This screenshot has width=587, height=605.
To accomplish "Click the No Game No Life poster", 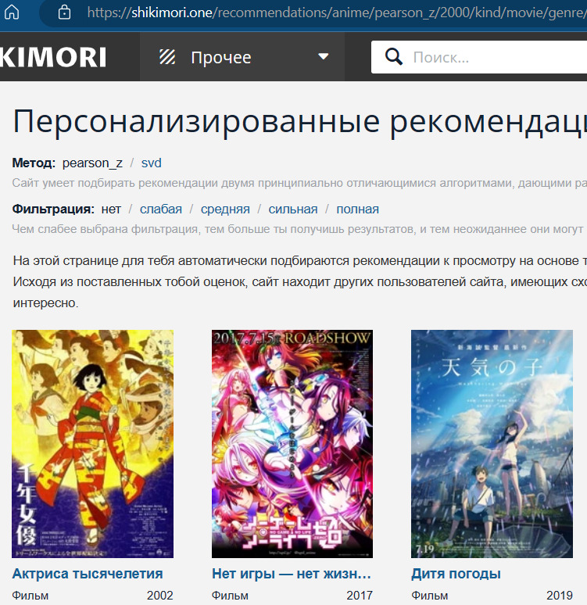I will click(x=292, y=443).
